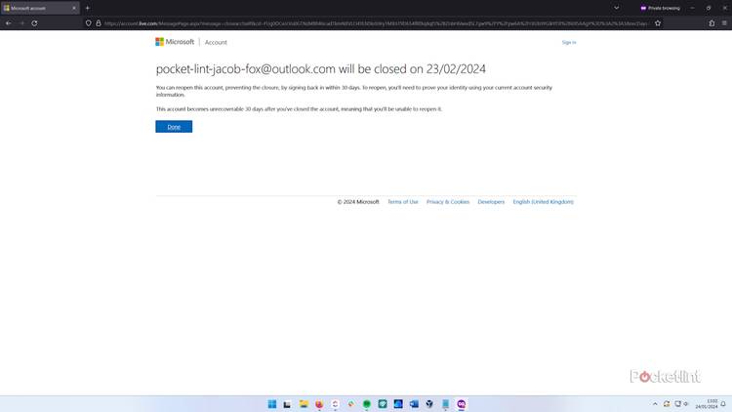The width and height of the screenshot is (732, 412).
Task: Open the browser extensions icon
Action: (x=712, y=22)
